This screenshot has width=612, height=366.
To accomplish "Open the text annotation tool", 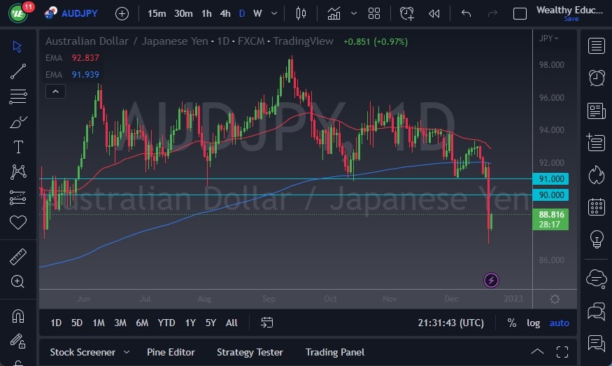I will [x=18, y=147].
